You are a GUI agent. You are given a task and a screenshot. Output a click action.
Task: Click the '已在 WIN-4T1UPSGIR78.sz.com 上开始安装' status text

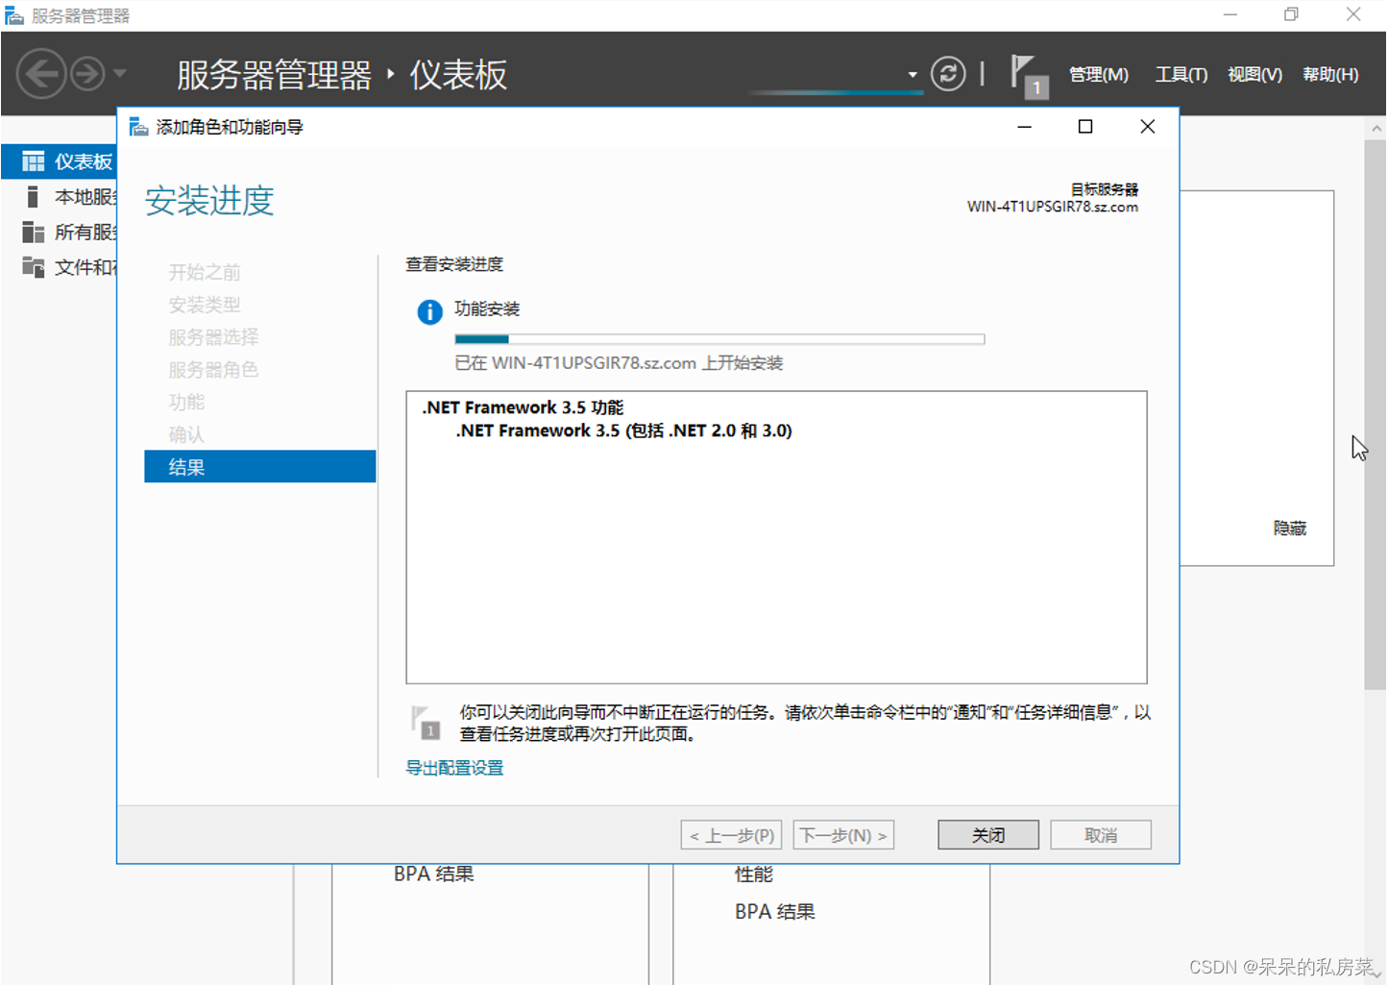click(619, 363)
